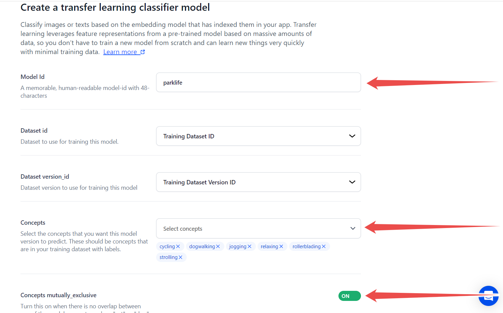Expand the Training Dataset Version ID dropdown
Viewport: 503px width, 313px height.
(x=258, y=182)
